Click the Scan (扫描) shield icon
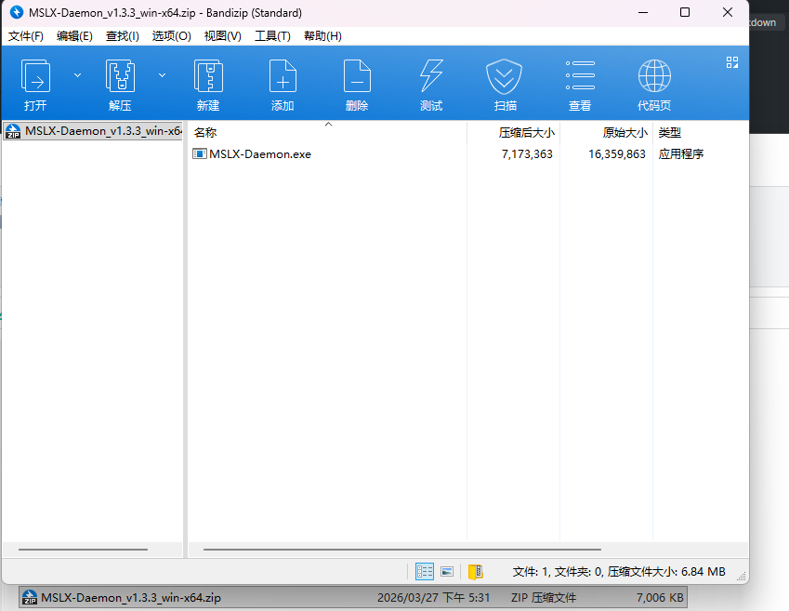The width and height of the screenshot is (789, 611). (x=505, y=76)
